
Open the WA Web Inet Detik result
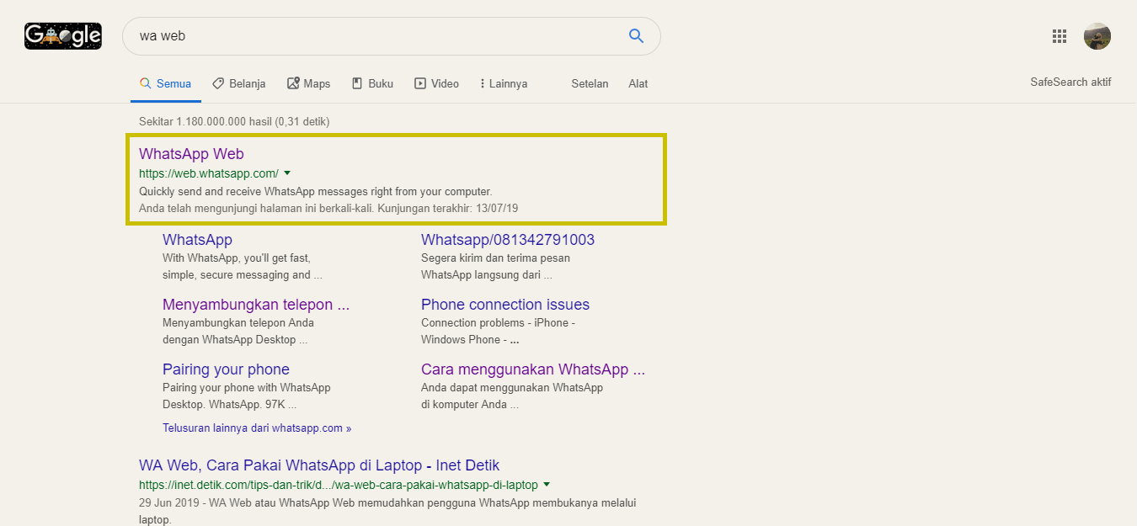coord(319,465)
